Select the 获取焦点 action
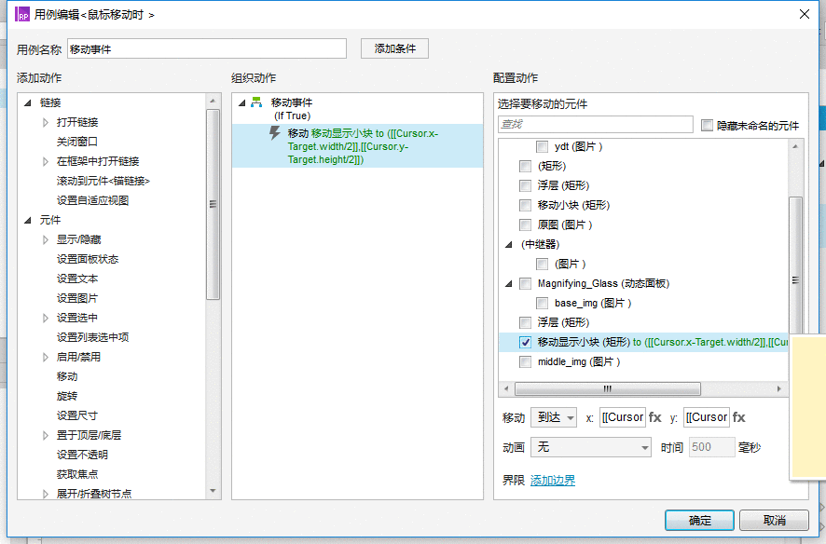This screenshot has width=826, height=544. [x=76, y=474]
